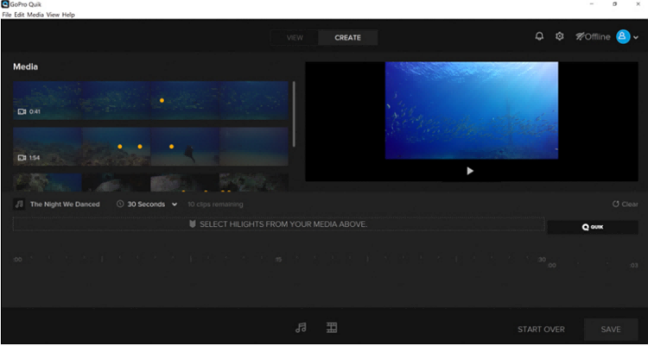
Task: Play the underwater preview video
Action: (x=470, y=171)
